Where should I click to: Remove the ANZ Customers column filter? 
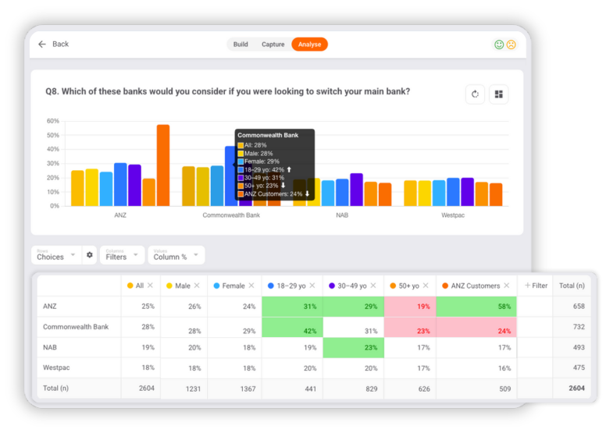[507, 286]
